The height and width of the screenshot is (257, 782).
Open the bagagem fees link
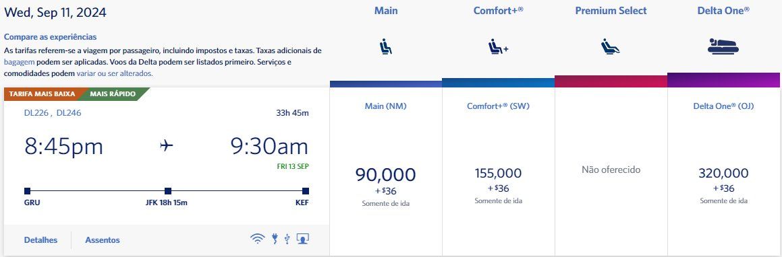(19, 62)
